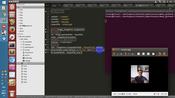Click previous tab arrow in Sublime
Image resolution: width=175 pixels, height=98 pixels.
pyautogui.click(x=46, y=5)
